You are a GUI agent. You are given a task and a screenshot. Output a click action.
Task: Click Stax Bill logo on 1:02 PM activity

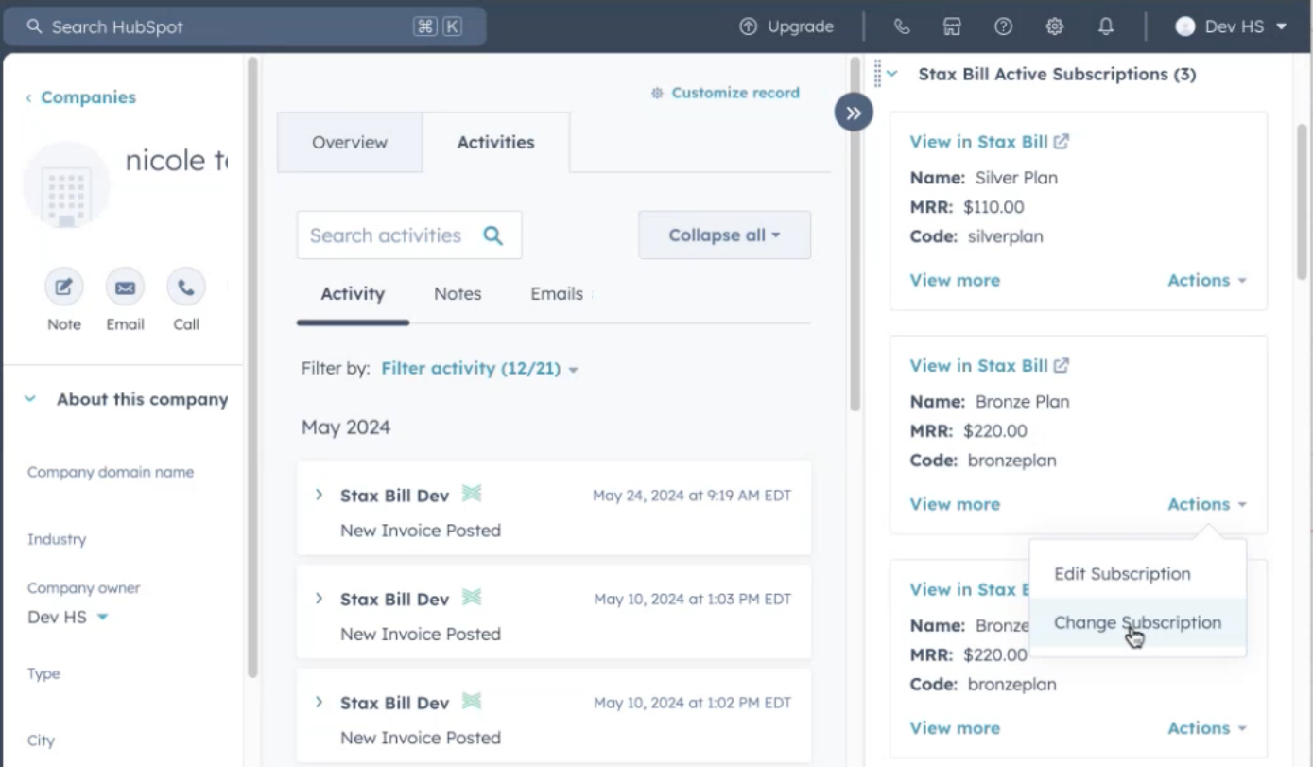pyautogui.click(x=472, y=702)
